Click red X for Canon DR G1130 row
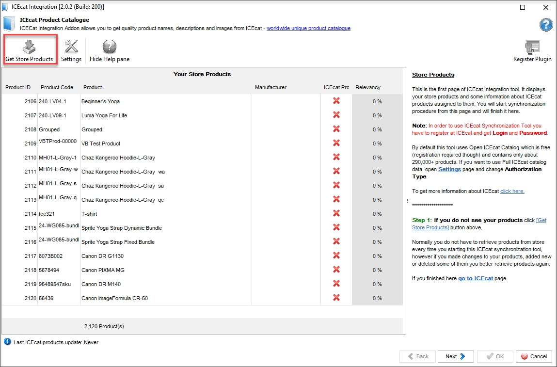Image resolution: width=557 pixels, height=367 pixels. point(336,255)
